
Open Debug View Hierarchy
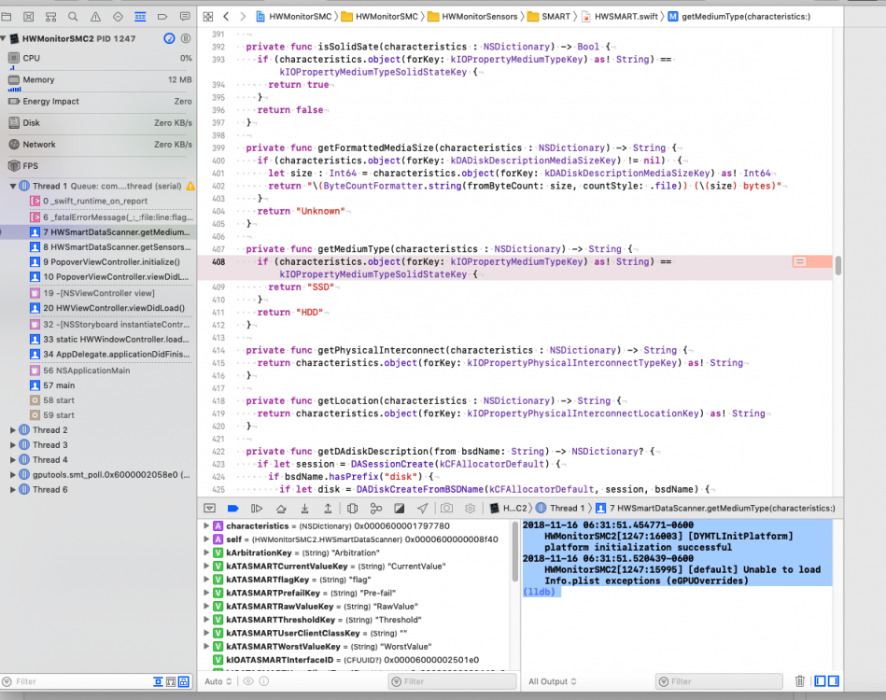[x=352, y=508]
